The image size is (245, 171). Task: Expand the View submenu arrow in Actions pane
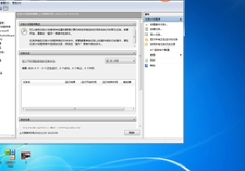(x=181, y=55)
